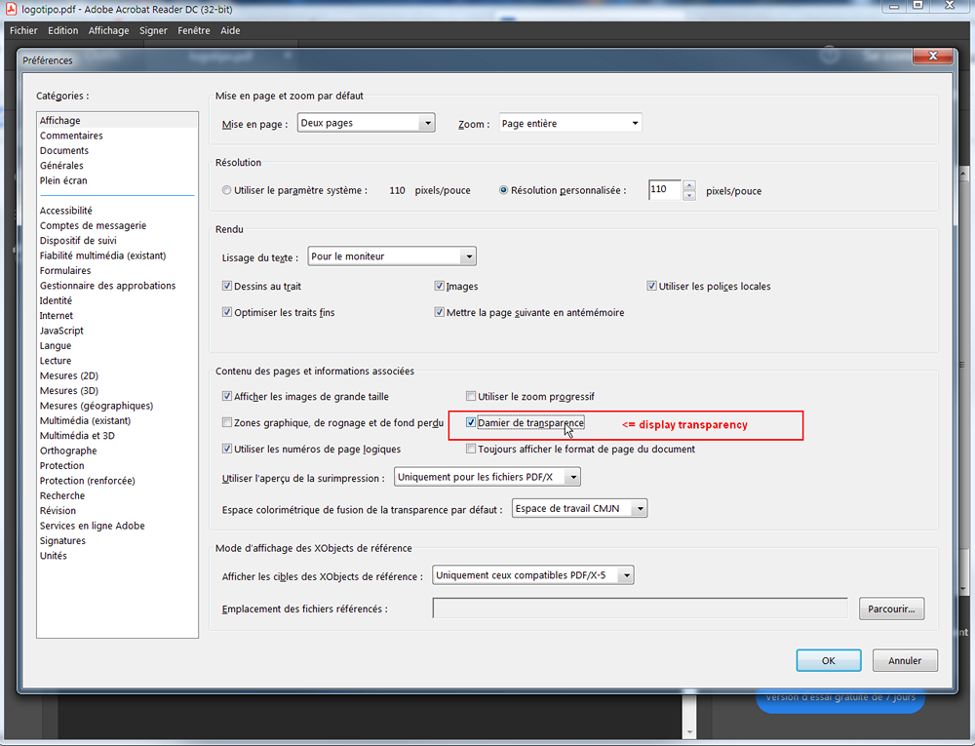This screenshot has width=975, height=746.
Task: Toggle 'Afficher les images de grande taille'
Action: pyautogui.click(x=227, y=396)
